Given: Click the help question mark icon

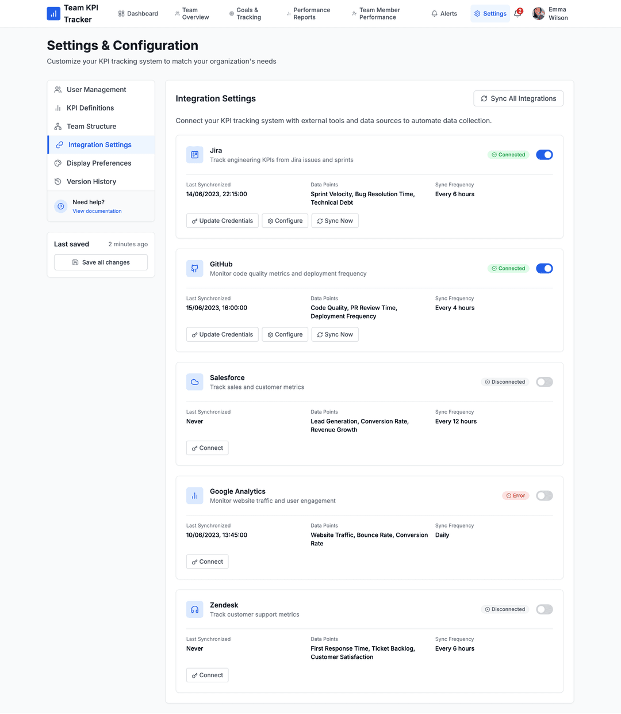Looking at the screenshot, I should 60,206.
